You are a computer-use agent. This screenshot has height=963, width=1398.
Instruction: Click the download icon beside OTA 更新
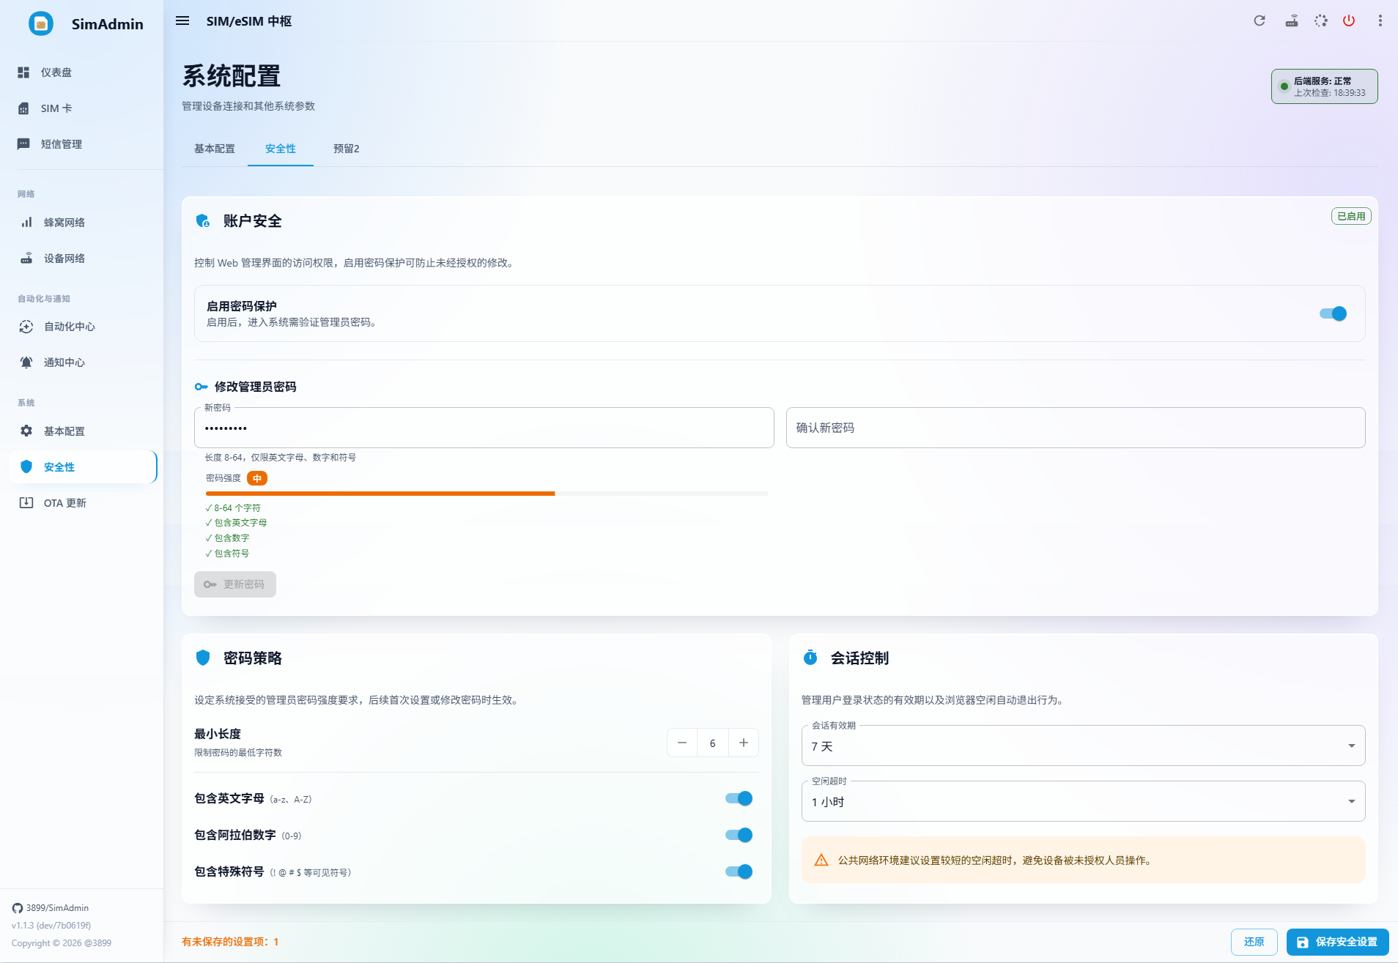pyautogui.click(x=26, y=503)
